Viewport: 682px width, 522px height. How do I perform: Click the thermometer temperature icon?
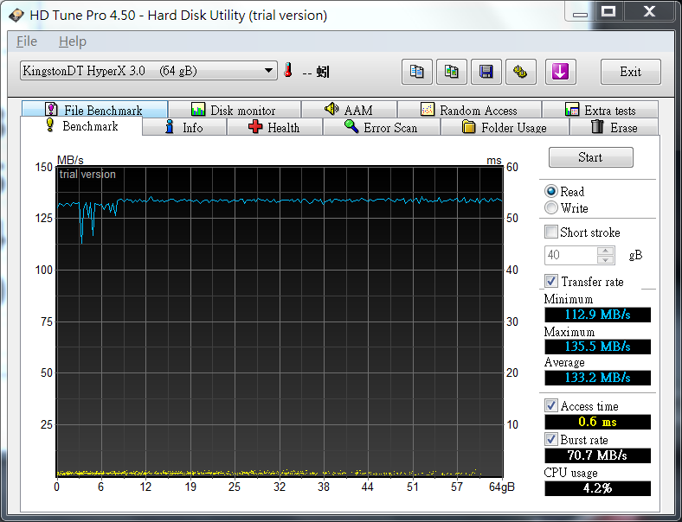[x=288, y=70]
